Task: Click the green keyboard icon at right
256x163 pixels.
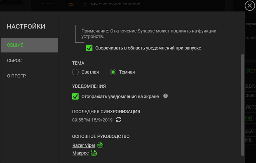Action: pos(249,118)
